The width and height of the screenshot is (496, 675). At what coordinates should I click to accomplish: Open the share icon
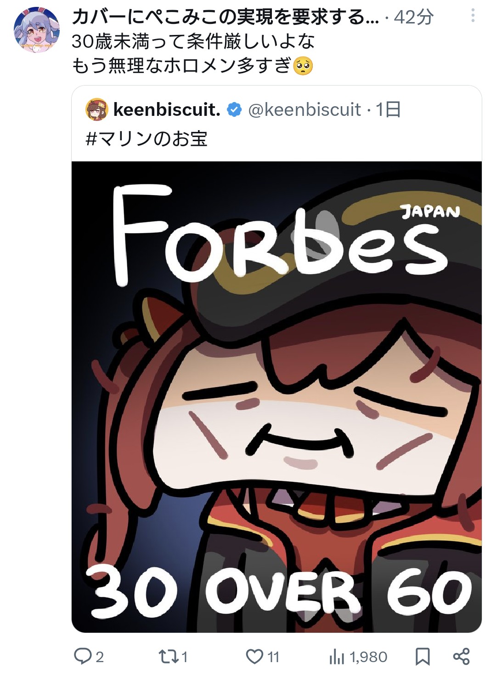461,656
